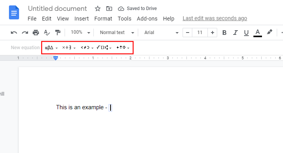The height and width of the screenshot is (153, 283).
Task: Click the Last edit was seconds ago link
Action: [215, 18]
